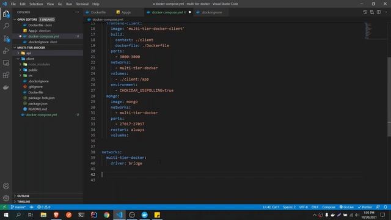The height and width of the screenshot is (220, 391).
Task: Click the remote window indicator in the status bar
Action: [4, 207]
